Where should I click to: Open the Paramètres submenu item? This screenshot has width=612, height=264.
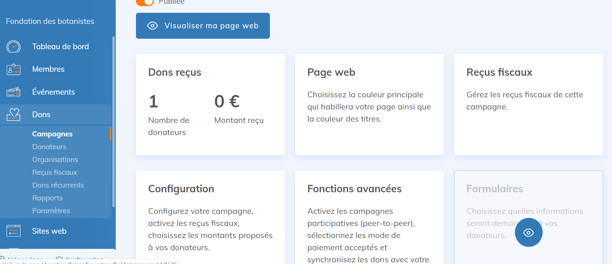point(51,211)
